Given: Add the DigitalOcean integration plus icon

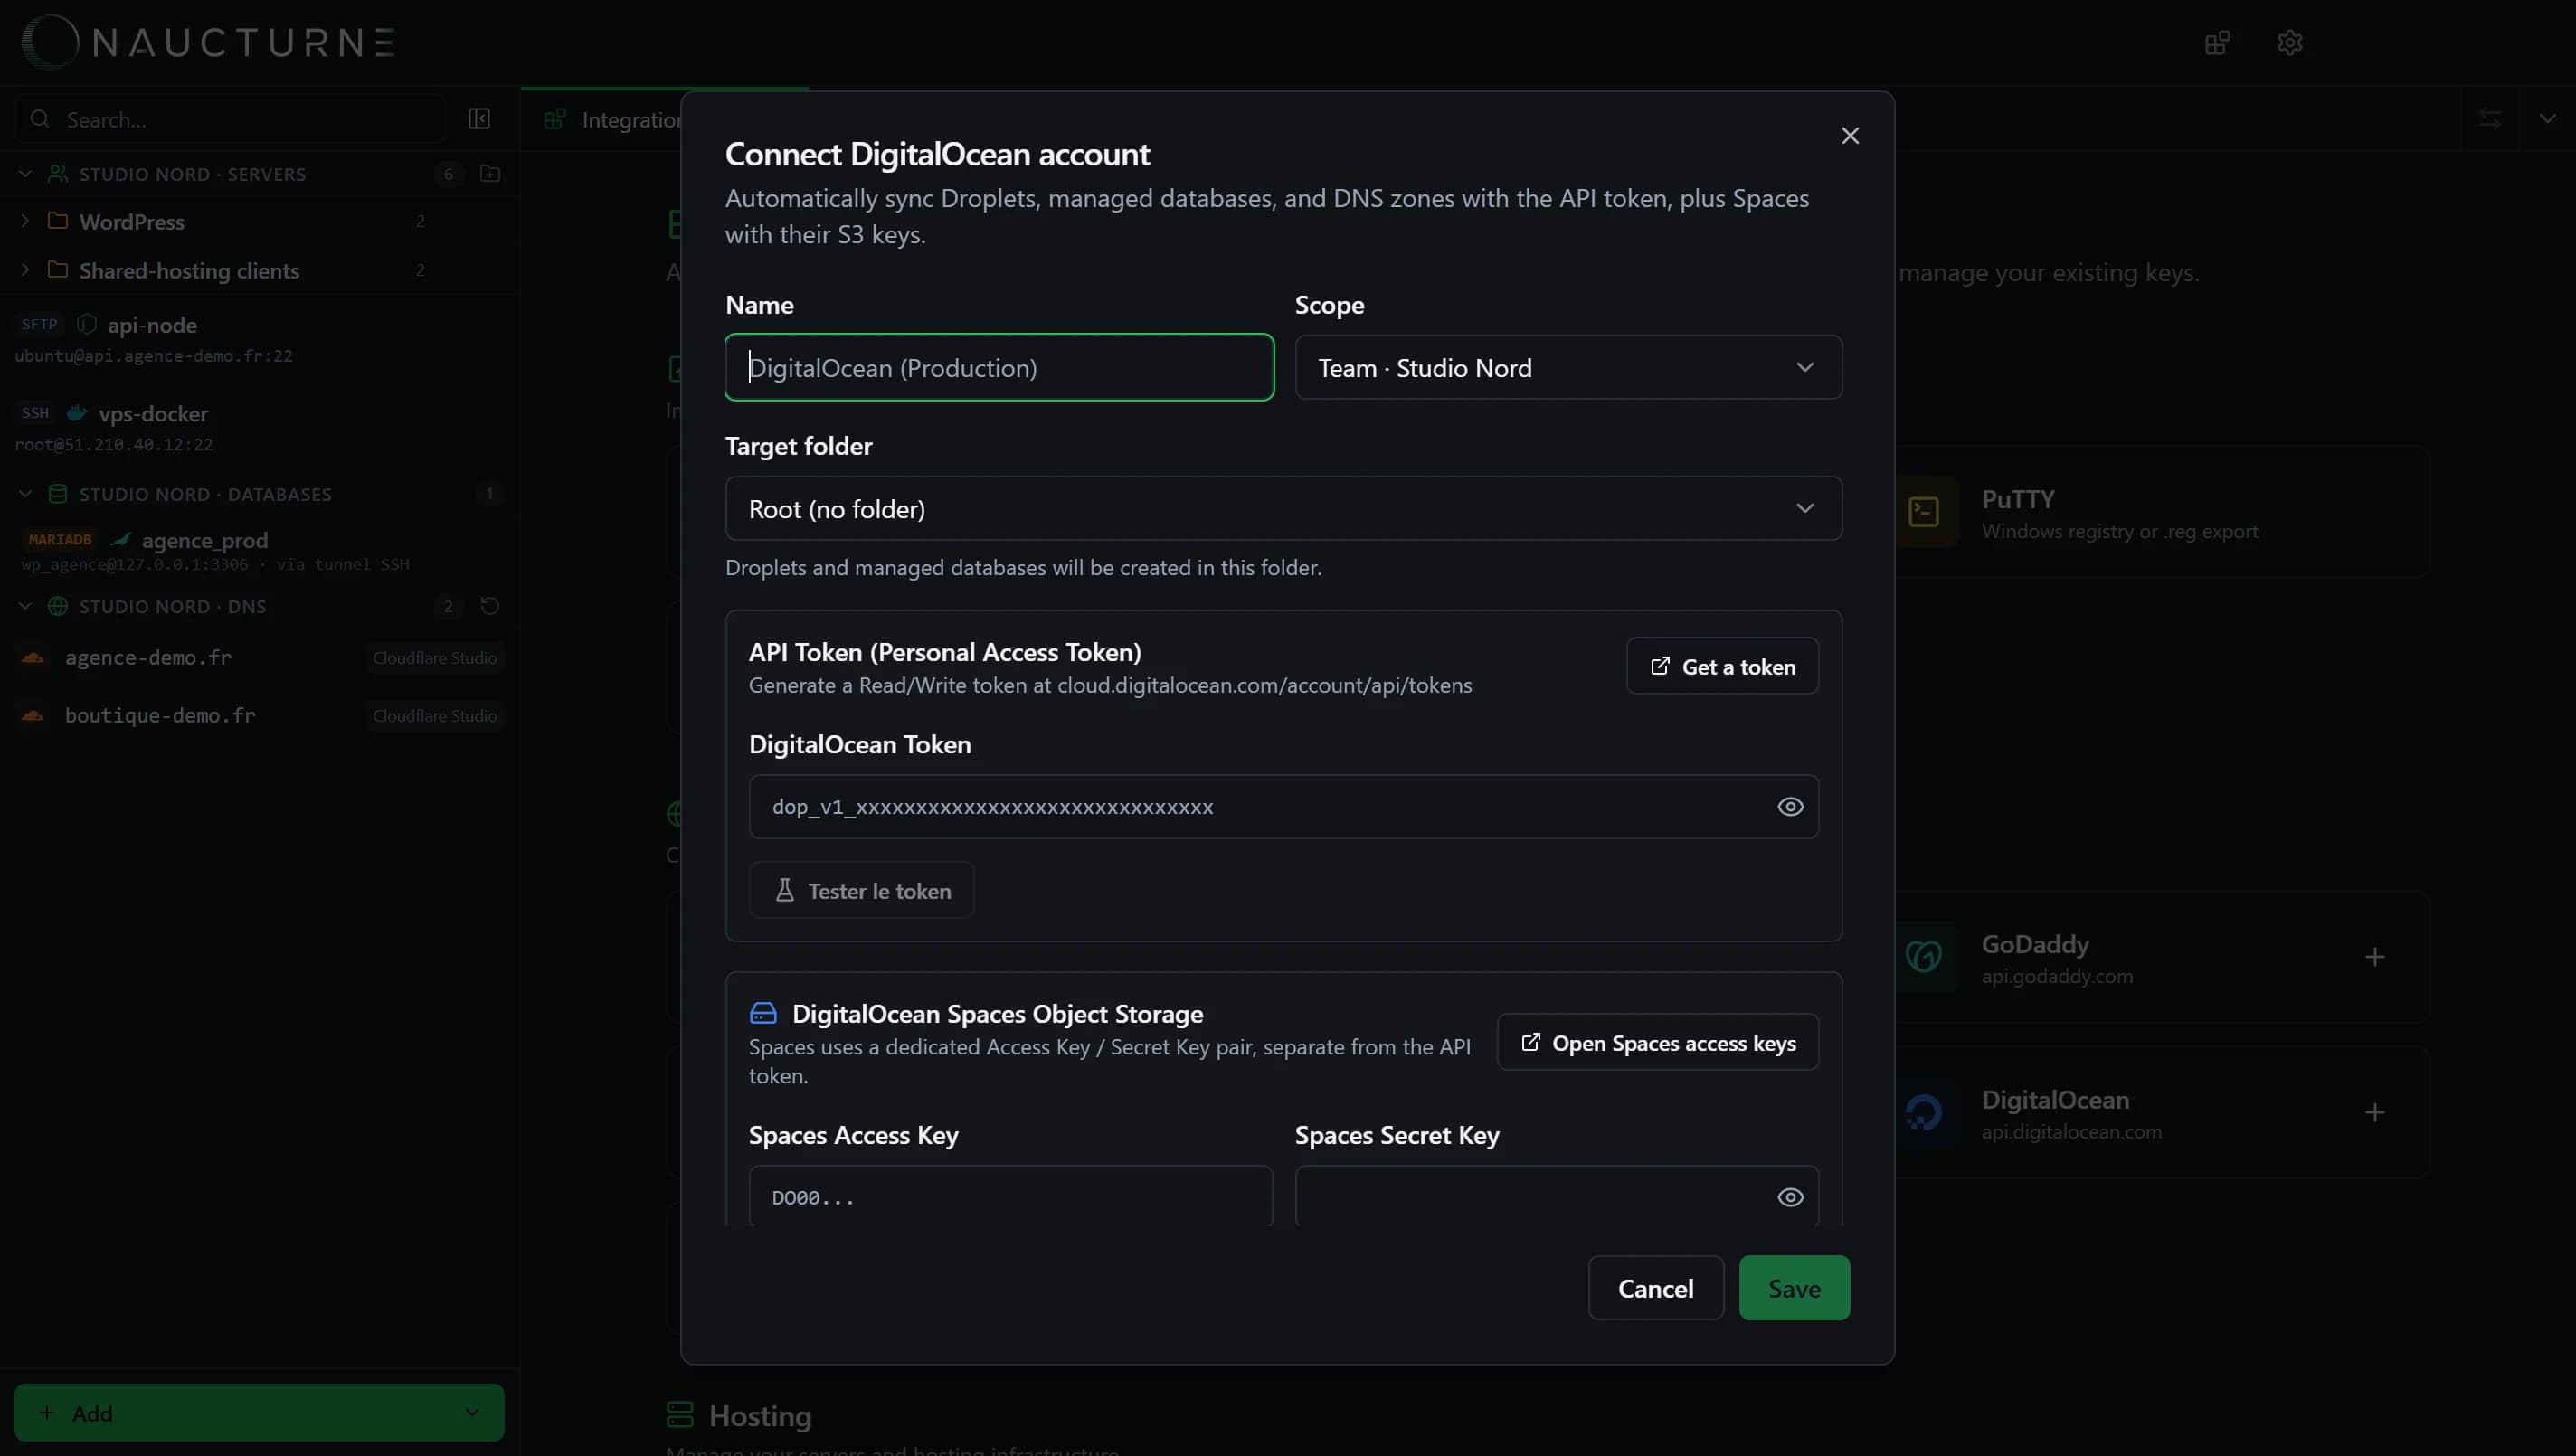Looking at the screenshot, I should [2374, 1113].
